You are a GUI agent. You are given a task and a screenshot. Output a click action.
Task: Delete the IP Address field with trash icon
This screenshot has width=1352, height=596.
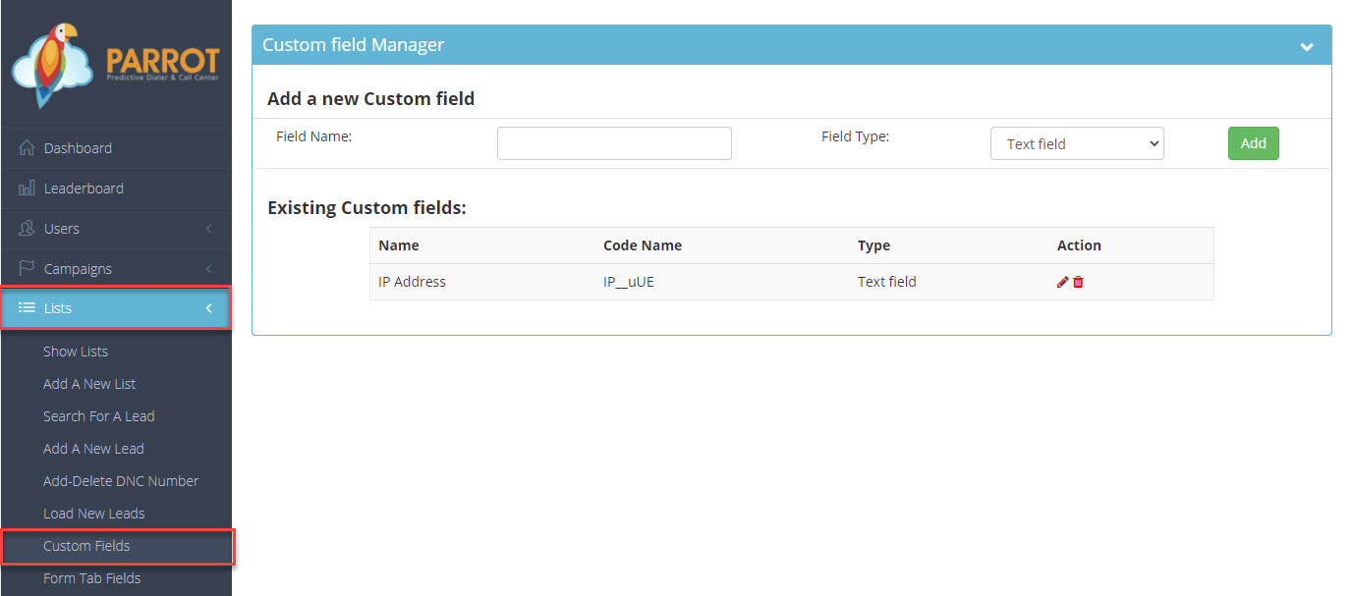[x=1078, y=282]
